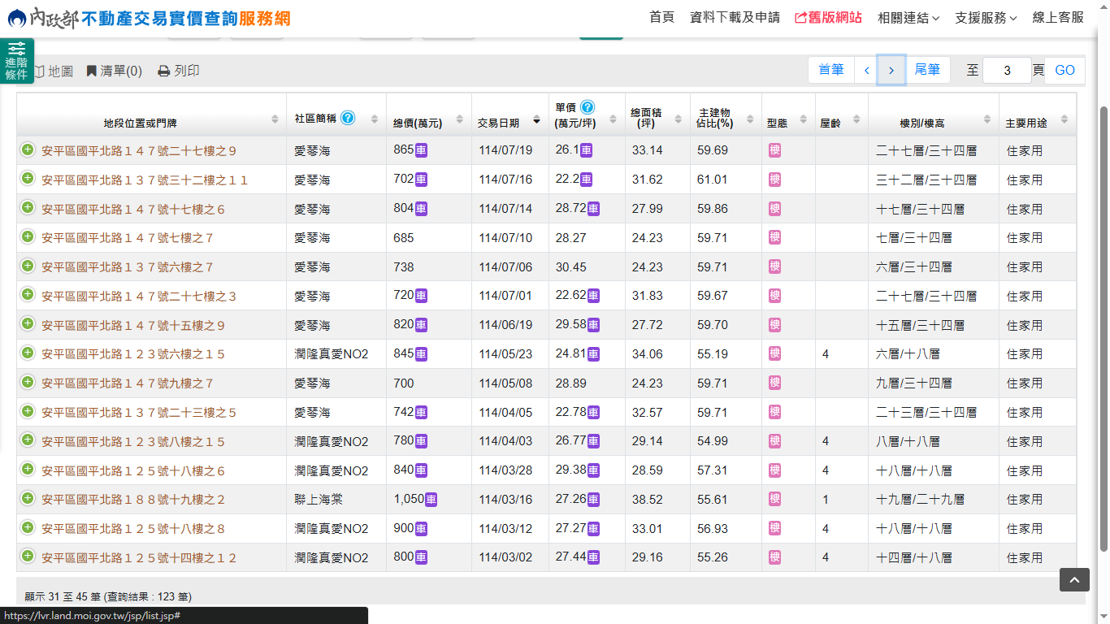Expand the row for 國平北路125號十四樓之12
Image resolution: width=1110 pixels, height=624 pixels.
tap(28, 557)
